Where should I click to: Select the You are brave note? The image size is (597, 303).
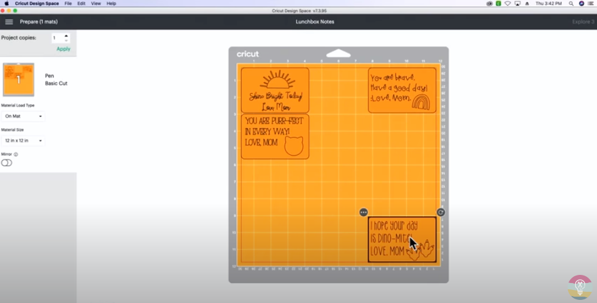point(402,90)
